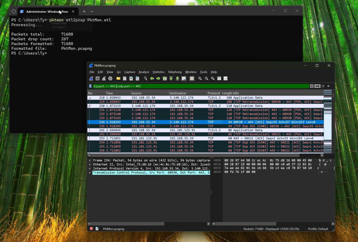Open display filter bookmark menu
This screenshot has height=242, width=358.
pyautogui.click(x=90, y=86)
